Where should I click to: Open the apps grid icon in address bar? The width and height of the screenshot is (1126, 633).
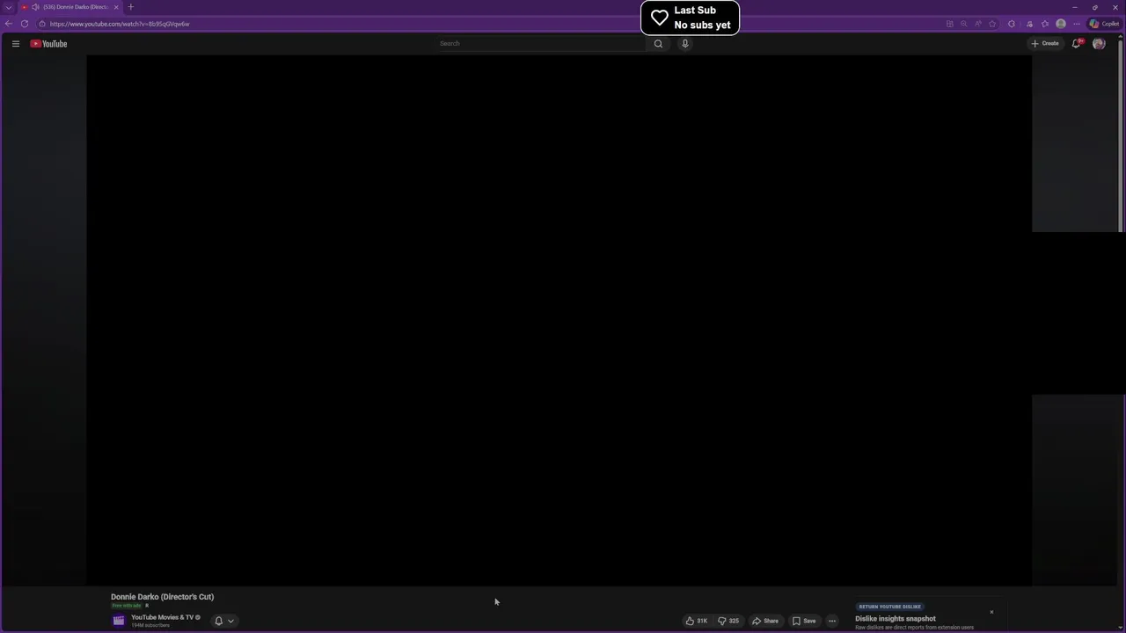pyautogui.click(x=949, y=24)
